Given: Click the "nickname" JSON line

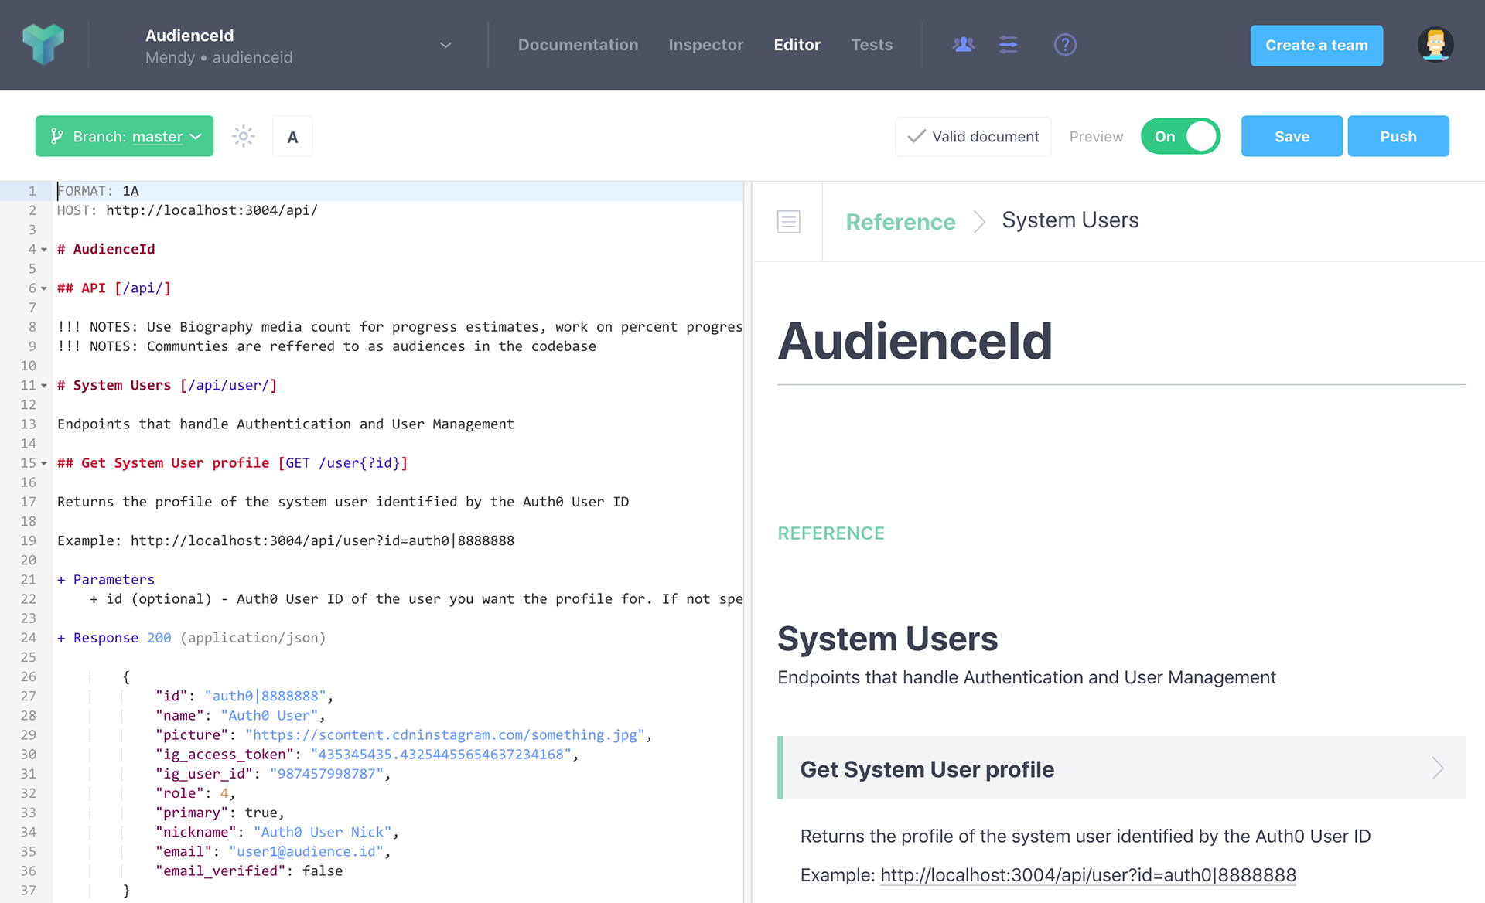Looking at the screenshot, I should tap(277, 833).
